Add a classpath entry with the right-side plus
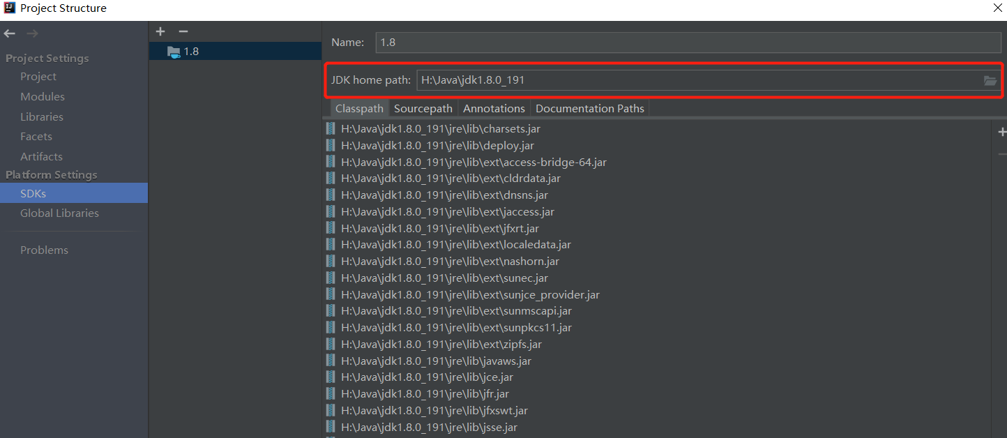 1002,132
